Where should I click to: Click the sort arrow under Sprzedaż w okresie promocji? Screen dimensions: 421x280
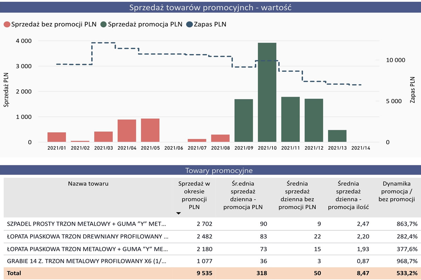pyautogui.click(x=178, y=213)
